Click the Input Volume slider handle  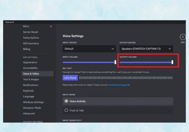pyautogui.click(x=115, y=62)
